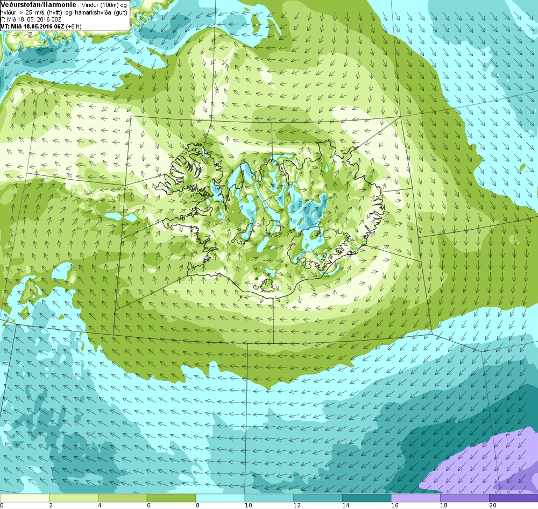Viewport: 538px width, 509px height.
Task: Click the '0' label on the scale
Action: point(2,505)
